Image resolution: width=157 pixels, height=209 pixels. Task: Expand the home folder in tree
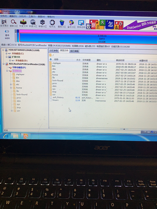pos(11,88)
